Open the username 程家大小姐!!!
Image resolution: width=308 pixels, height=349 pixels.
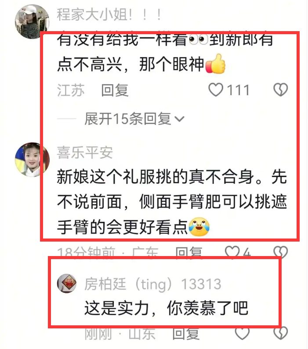point(109,14)
